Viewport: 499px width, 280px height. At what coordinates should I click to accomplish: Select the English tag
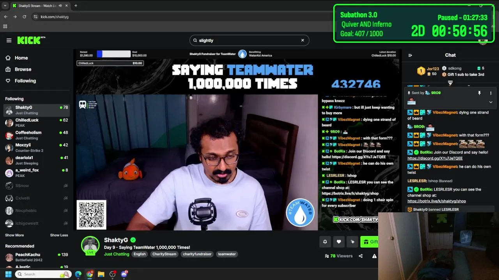140,254
